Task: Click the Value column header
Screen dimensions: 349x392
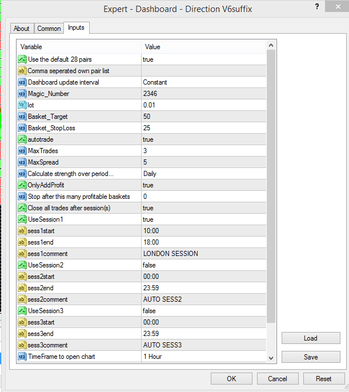Action: pyautogui.click(x=203, y=47)
